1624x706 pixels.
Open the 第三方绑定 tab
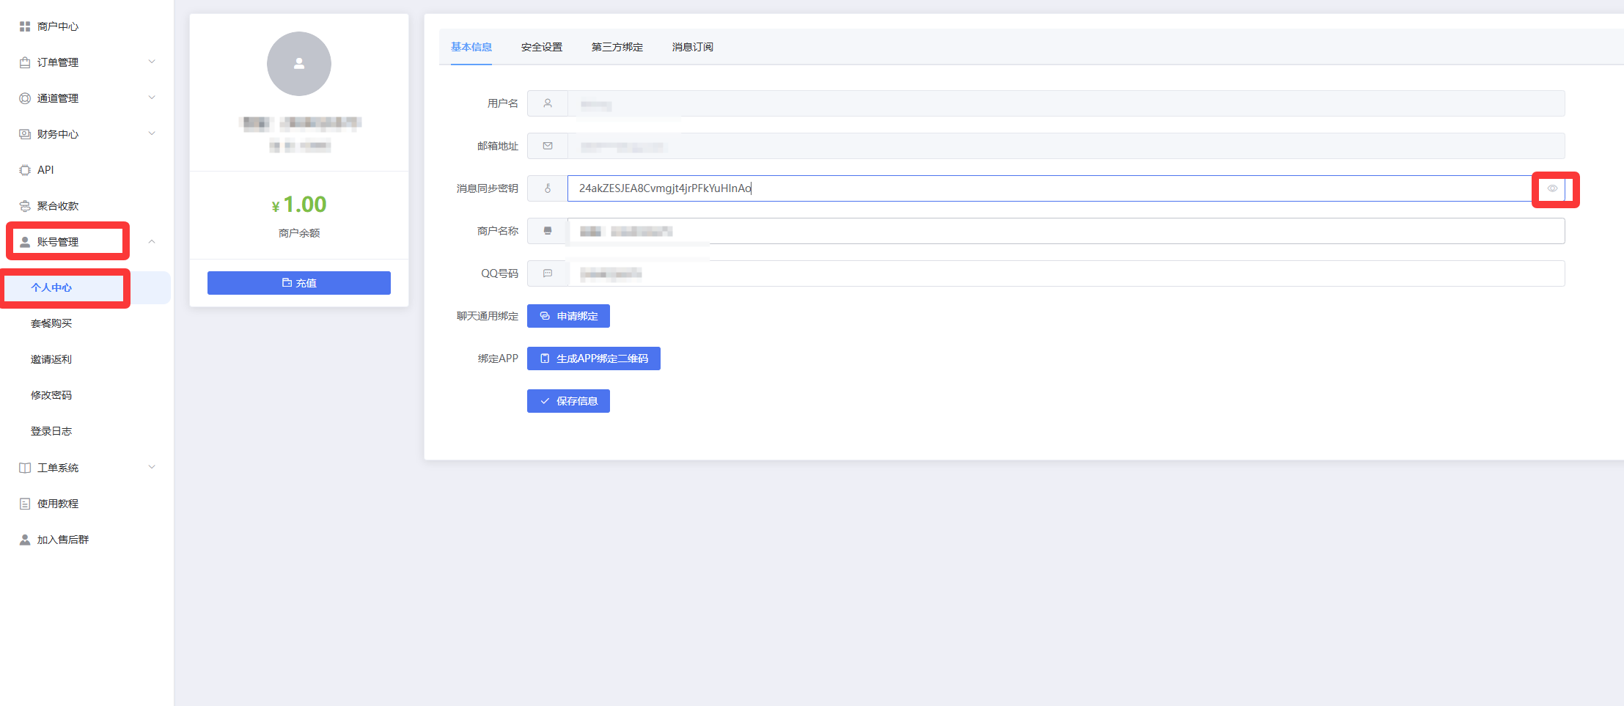click(617, 47)
